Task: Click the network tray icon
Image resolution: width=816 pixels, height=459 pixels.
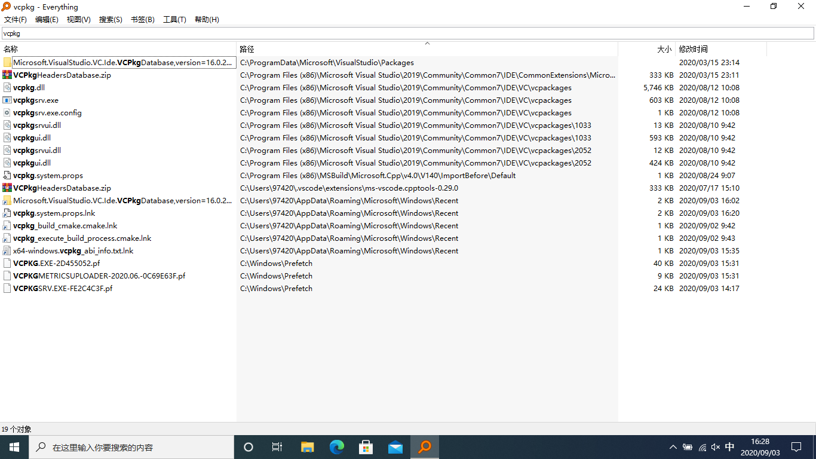Action: click(702, 447)
